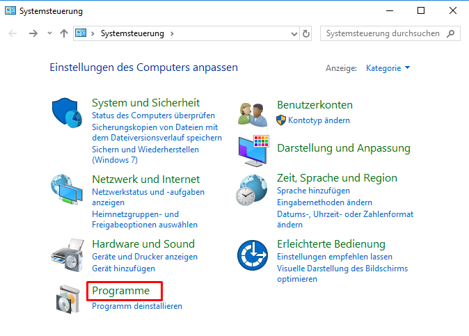Click Gerät hinzufügen link

pos(124,269)
